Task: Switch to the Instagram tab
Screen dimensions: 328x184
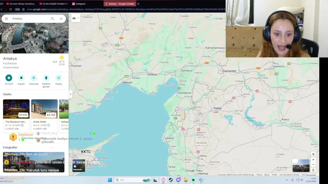Action: pyautogui.click(x=79, y=4)
